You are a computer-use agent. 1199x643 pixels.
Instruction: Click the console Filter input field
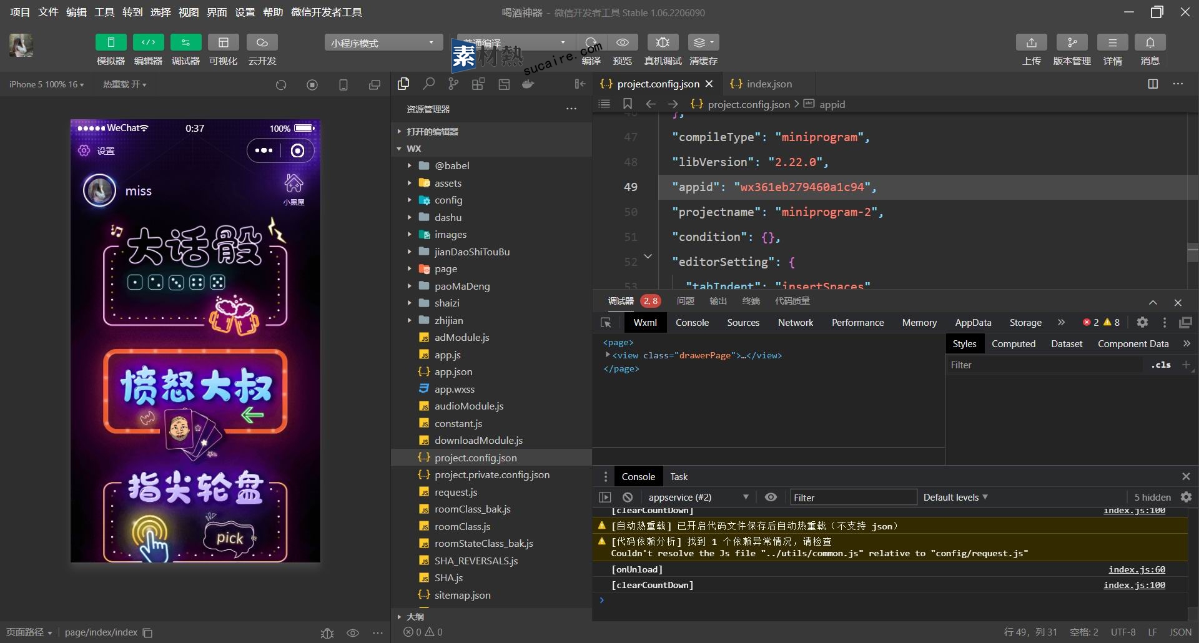click(x=854, y=498)
